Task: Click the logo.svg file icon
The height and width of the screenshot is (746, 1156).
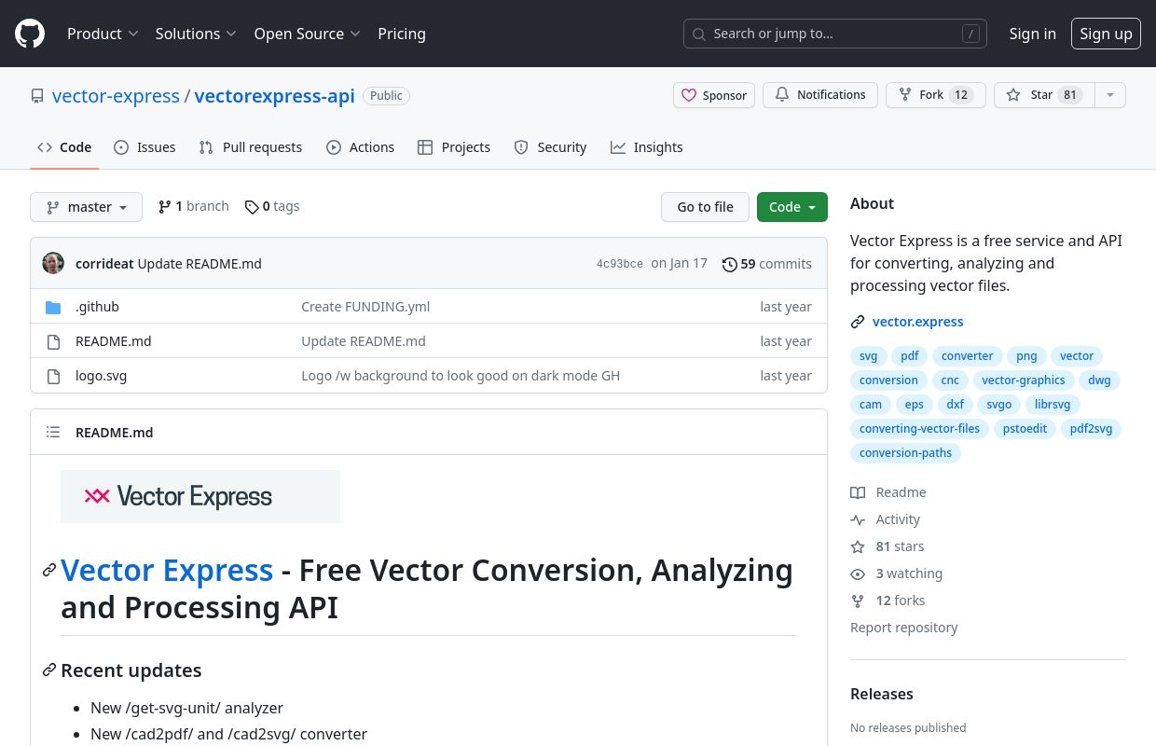Action: 53,376
